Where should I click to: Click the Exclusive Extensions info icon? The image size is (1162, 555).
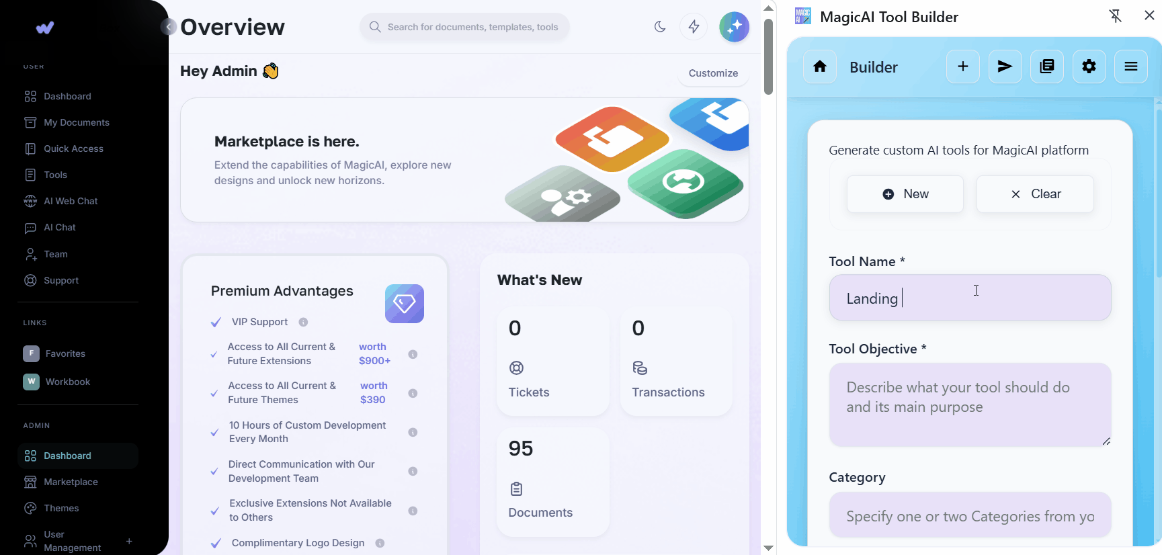pyautogui.click(x=413, y=511)
